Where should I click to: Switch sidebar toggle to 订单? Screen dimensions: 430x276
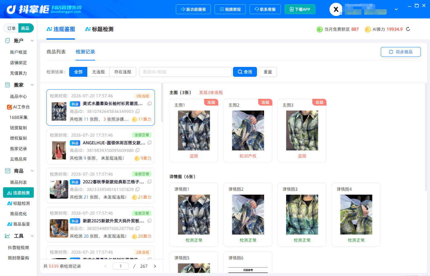click(x=11, y=28)
